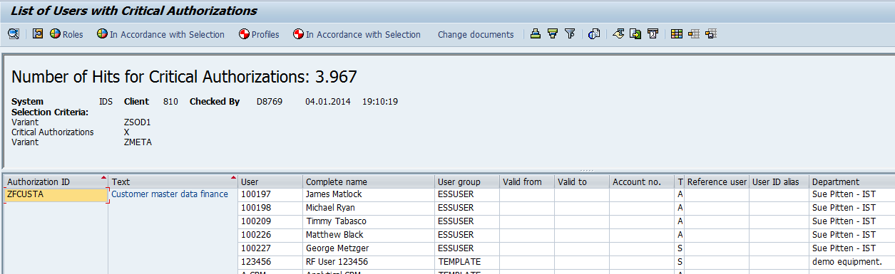Click the Sort ascending icon
895x274 pixels.
(x=536, y=34)
